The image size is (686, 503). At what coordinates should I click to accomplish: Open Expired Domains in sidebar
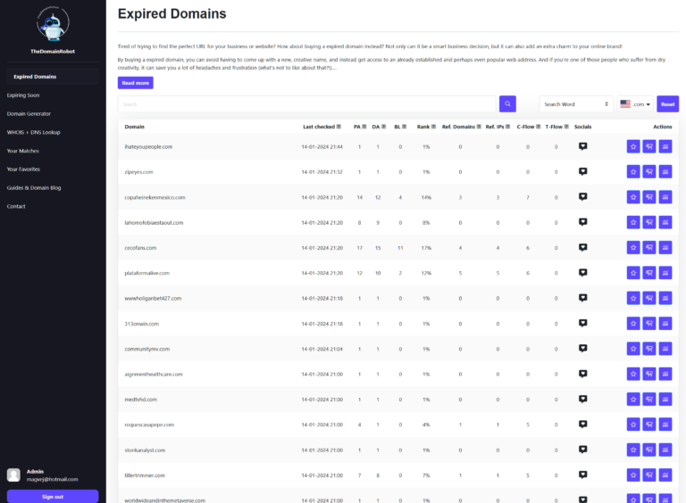53,77
